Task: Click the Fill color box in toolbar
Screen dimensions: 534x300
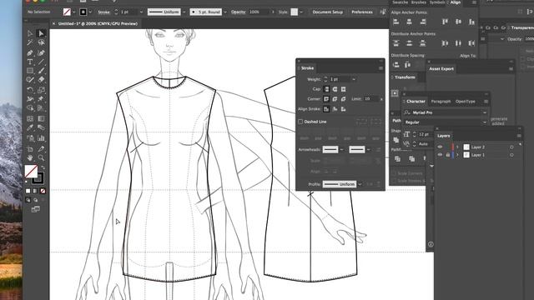Action: tap(32, 171)
